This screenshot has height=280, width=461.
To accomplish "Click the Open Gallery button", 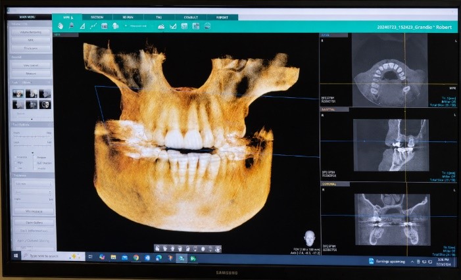I will tap(34, 222).
